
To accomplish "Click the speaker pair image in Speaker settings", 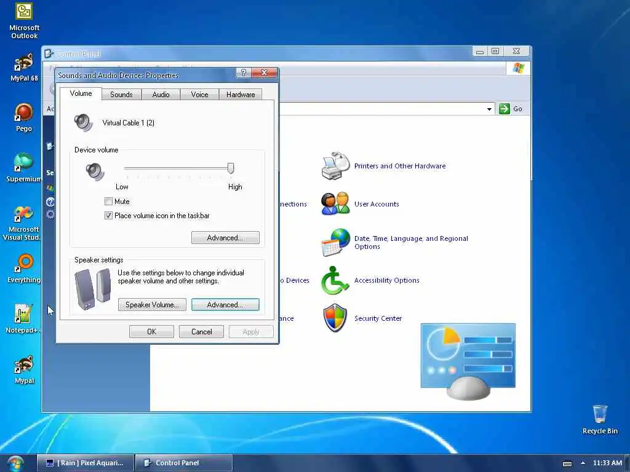I will (x=93, y=289).
